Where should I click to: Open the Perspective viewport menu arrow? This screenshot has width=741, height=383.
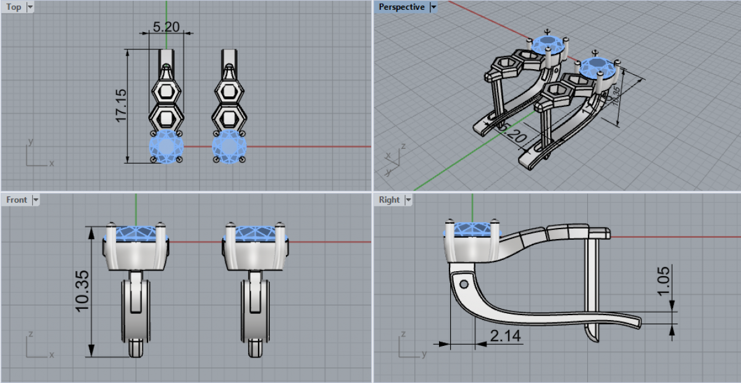click(433, 7)
